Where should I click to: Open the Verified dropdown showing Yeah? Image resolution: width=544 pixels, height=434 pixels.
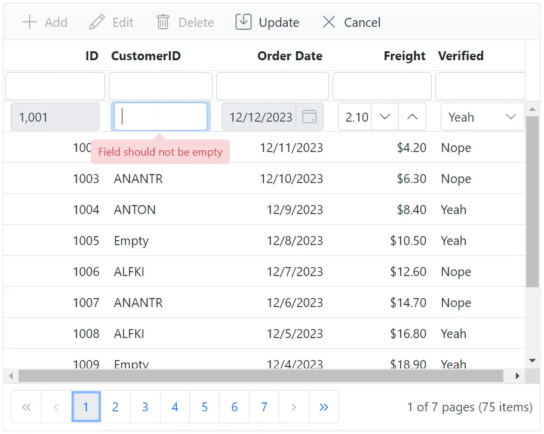pyautogui.click(x=511, y=117)
